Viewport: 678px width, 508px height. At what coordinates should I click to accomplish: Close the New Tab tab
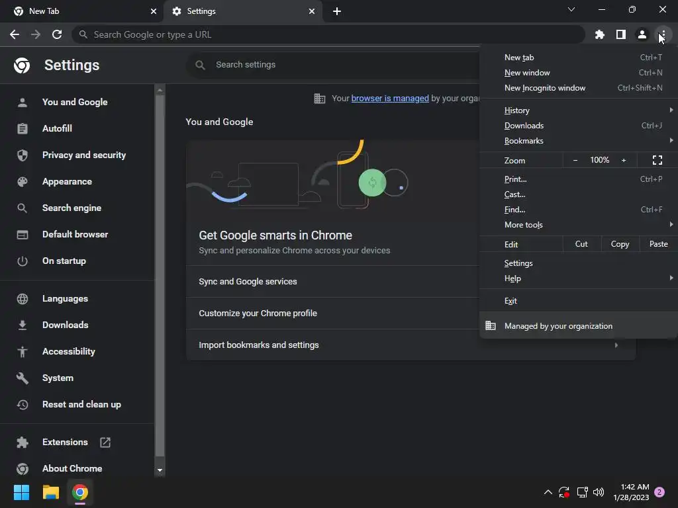(154, 11)
